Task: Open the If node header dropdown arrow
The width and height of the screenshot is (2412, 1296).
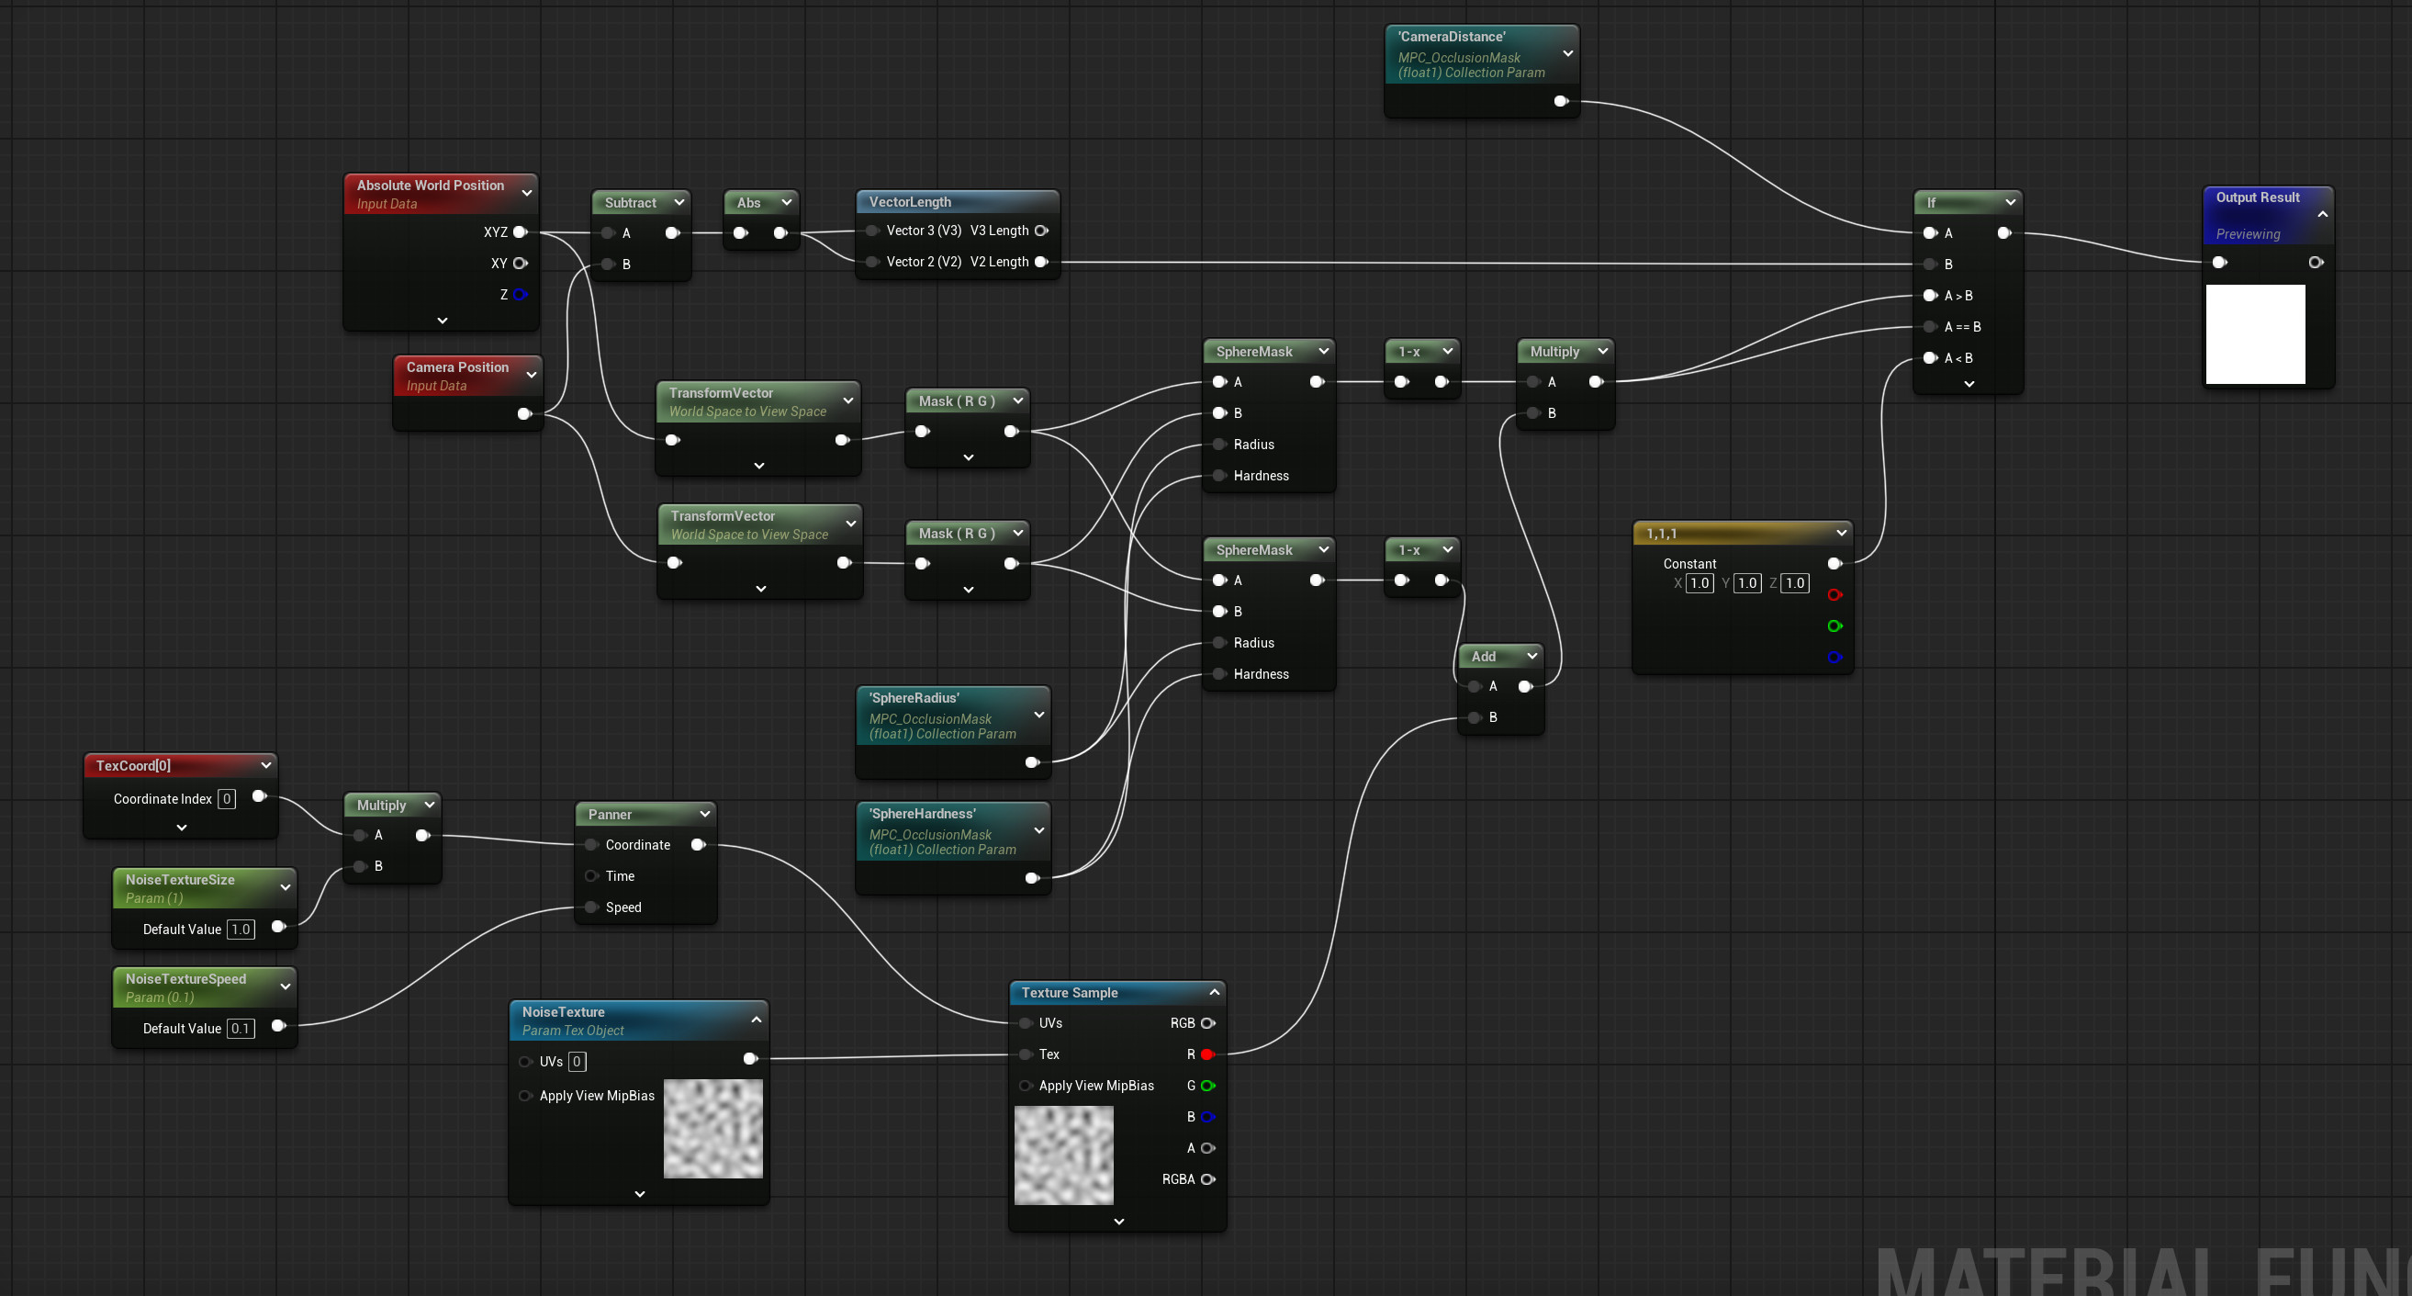Action: (2009, 201)
